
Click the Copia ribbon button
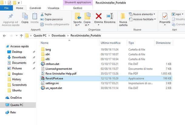25,18
